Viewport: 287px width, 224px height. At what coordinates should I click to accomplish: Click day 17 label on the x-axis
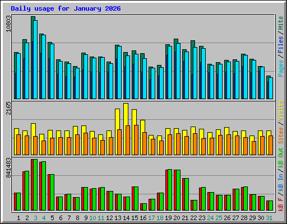click(x=151, y=218)
